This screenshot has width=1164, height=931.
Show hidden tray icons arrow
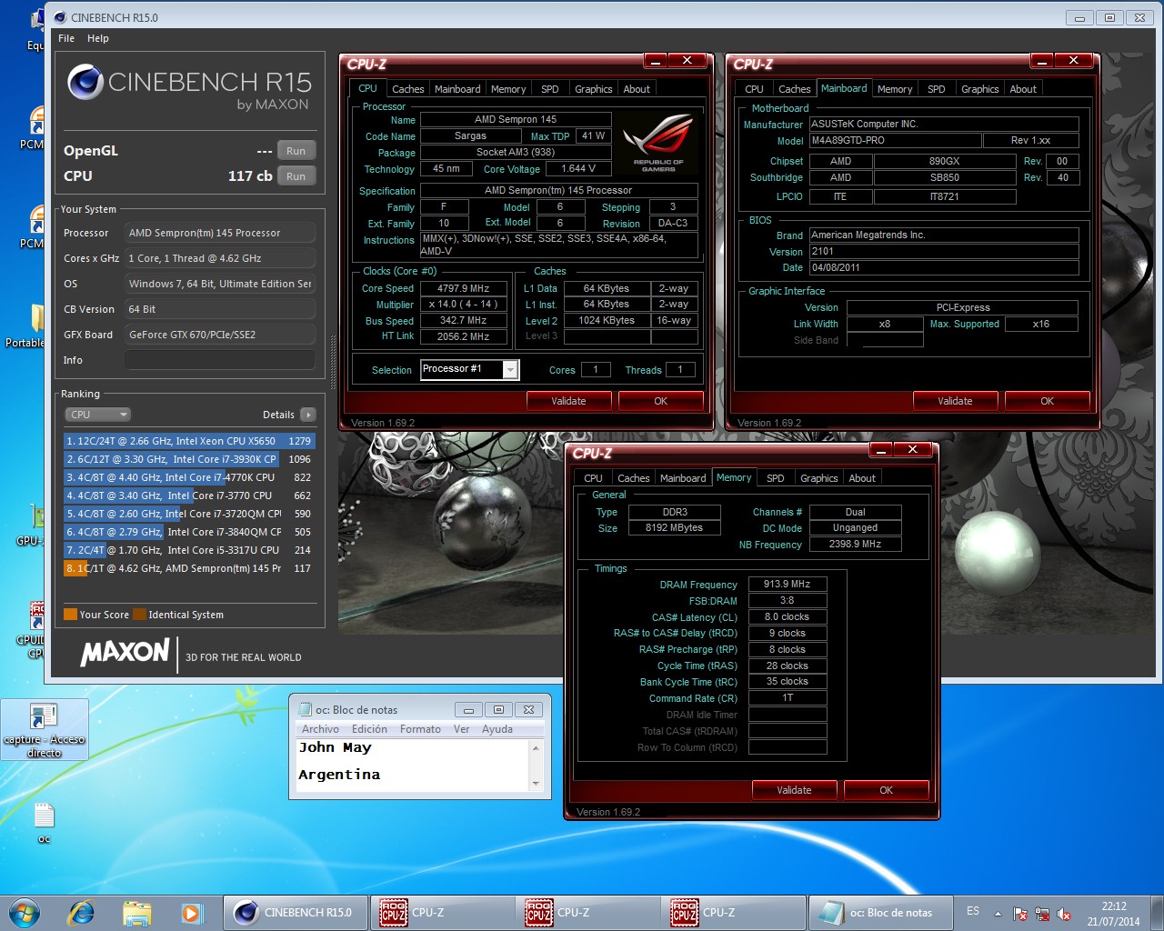pyautogui.click(x=998, y=913)
